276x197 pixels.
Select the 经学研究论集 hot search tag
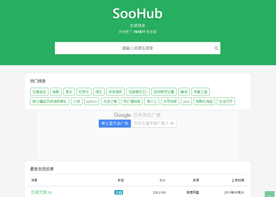click(x=164, y=92)
